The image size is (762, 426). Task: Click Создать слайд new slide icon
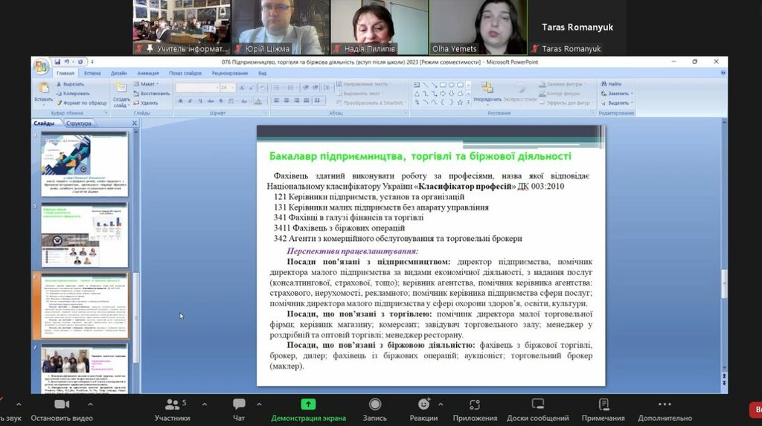click(121, 91)
